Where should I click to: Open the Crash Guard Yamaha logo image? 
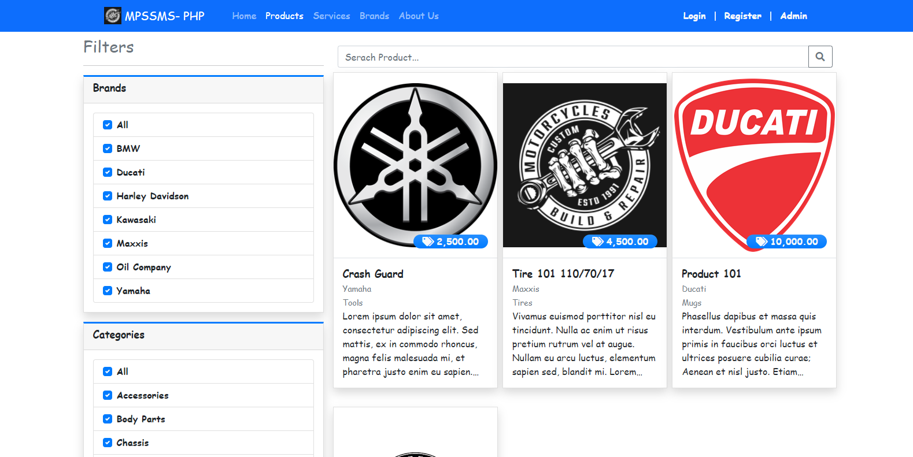tap(415, 165)
